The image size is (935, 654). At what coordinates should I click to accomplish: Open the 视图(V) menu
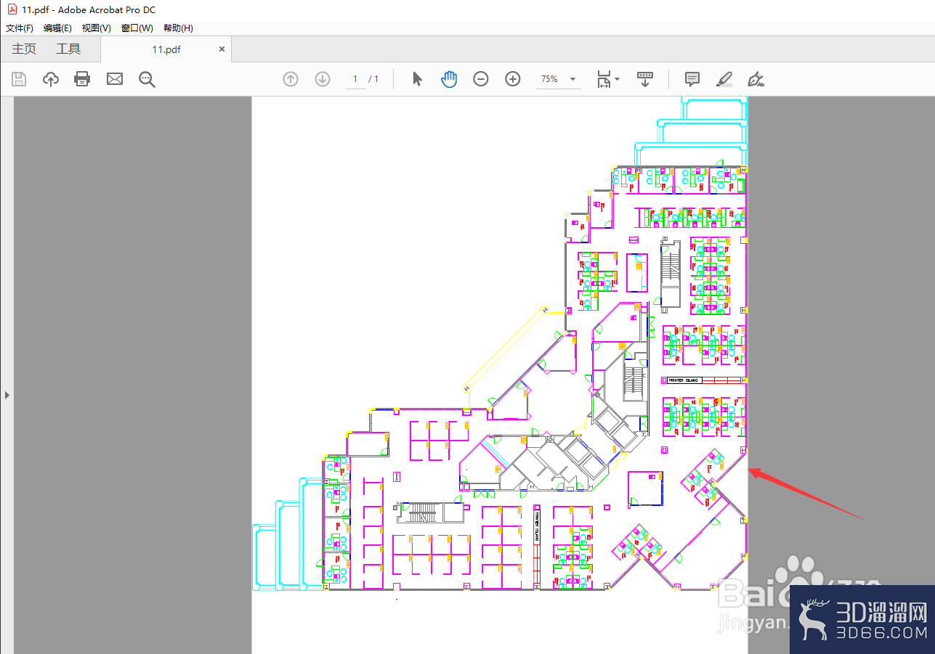point(97,28)
